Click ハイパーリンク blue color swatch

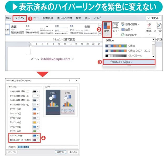(x=34, y=136)
